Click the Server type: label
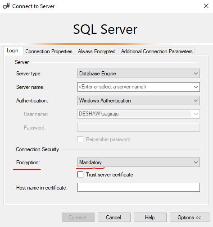 tap(29, 74)
